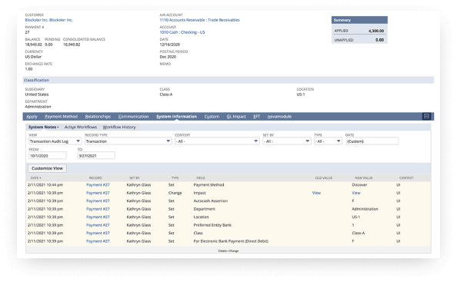Click the Create→Change footer text

point(228,250)
